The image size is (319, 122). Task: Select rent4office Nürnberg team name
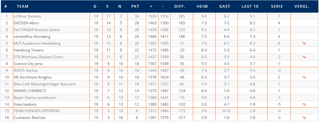point(32,37)
